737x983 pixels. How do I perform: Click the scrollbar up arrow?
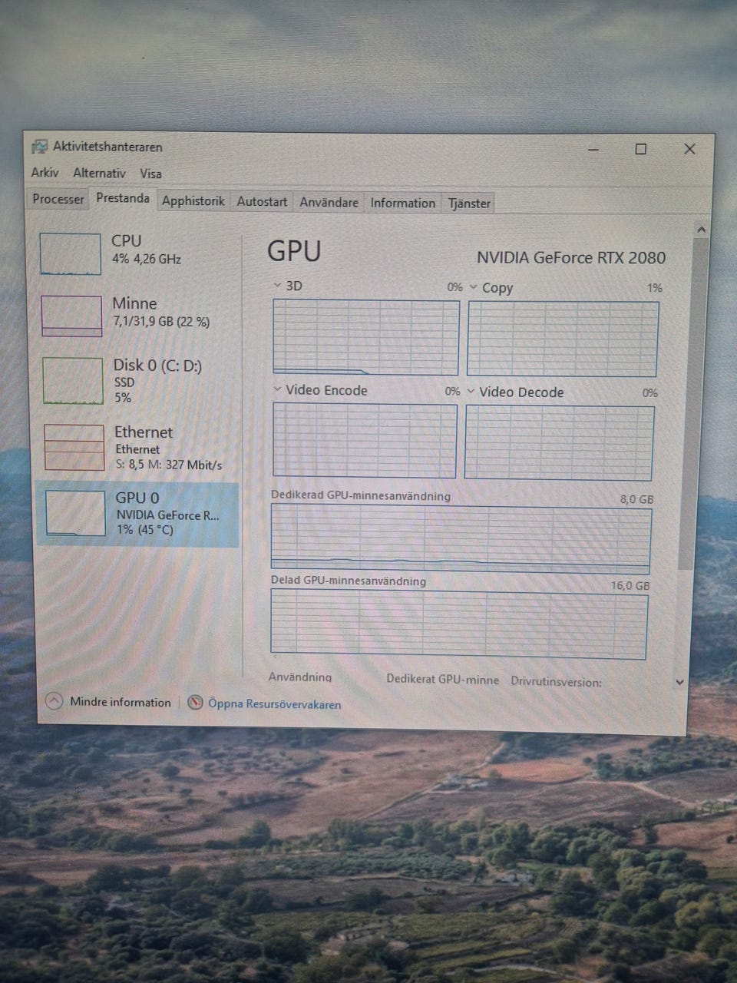(700, 230)
